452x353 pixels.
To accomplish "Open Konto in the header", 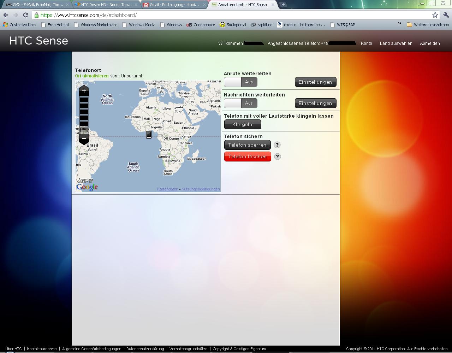I will coord(367,43).
